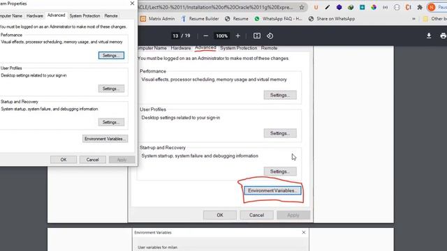The height and width of the screenshot is (251, 447).
Task: Open the Other bookmarks folder
Action: pyautogui.click(x=434, y=19)
